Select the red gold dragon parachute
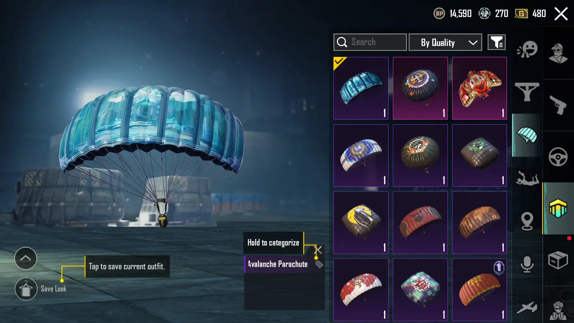574x323 pixels. click(x=479, y=88)
